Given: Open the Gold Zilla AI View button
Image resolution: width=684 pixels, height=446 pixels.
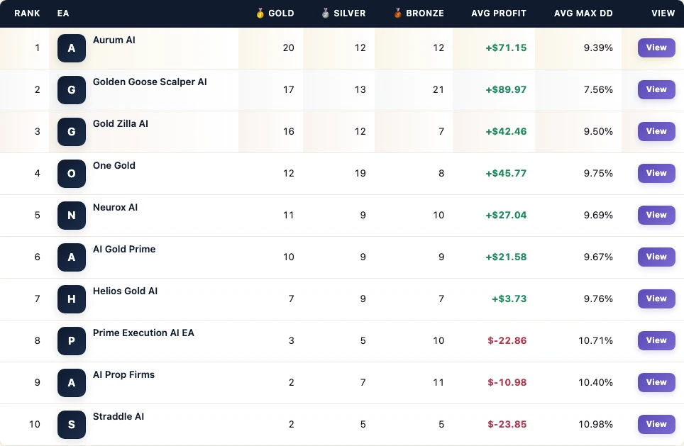Looking at the screenshot, I should pyautogui.click(x=656, y=131).
